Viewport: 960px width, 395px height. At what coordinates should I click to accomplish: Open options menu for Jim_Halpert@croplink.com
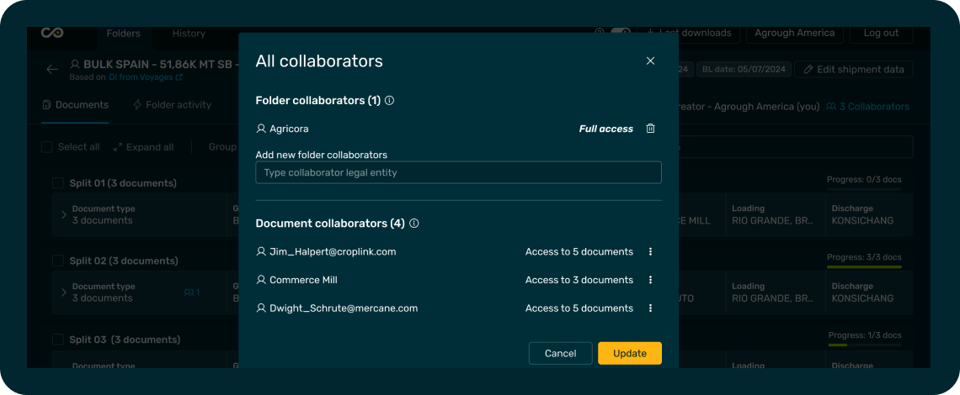click(650, 252)
